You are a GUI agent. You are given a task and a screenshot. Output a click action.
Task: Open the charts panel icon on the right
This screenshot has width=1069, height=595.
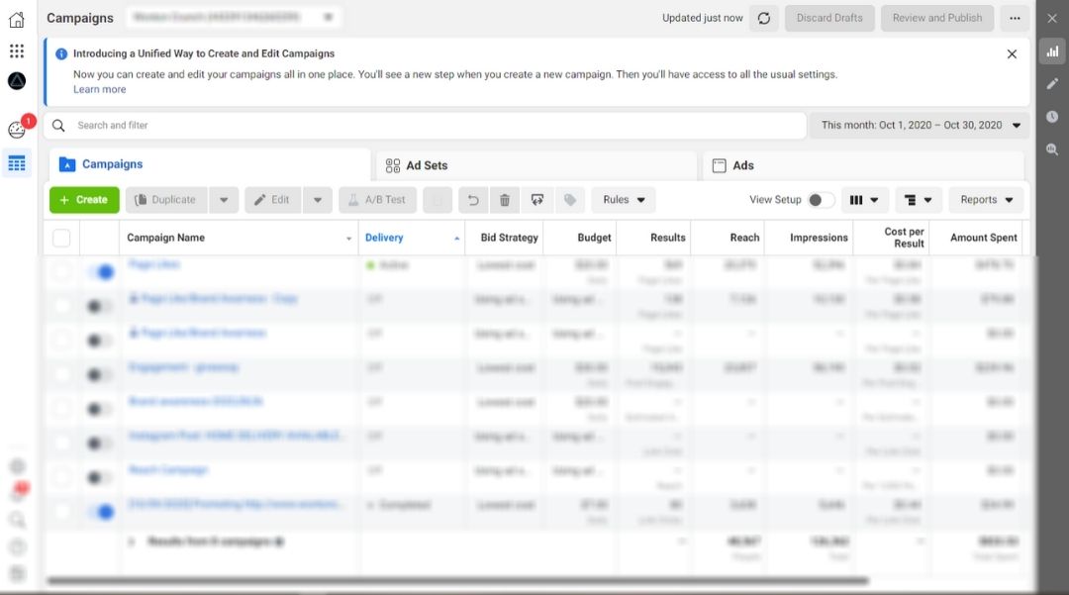(x=1051, y=50)
